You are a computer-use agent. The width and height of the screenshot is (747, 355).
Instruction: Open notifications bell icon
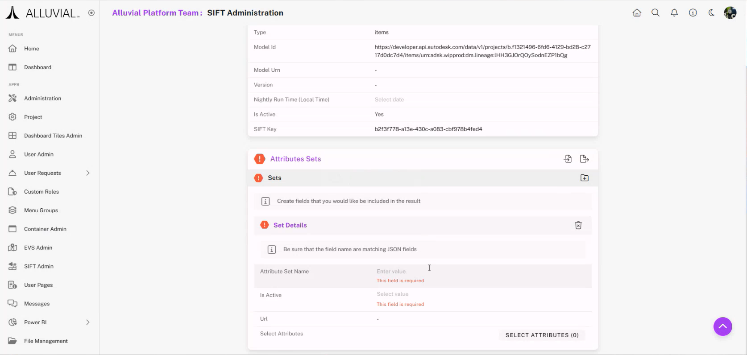tap(674, 13)
